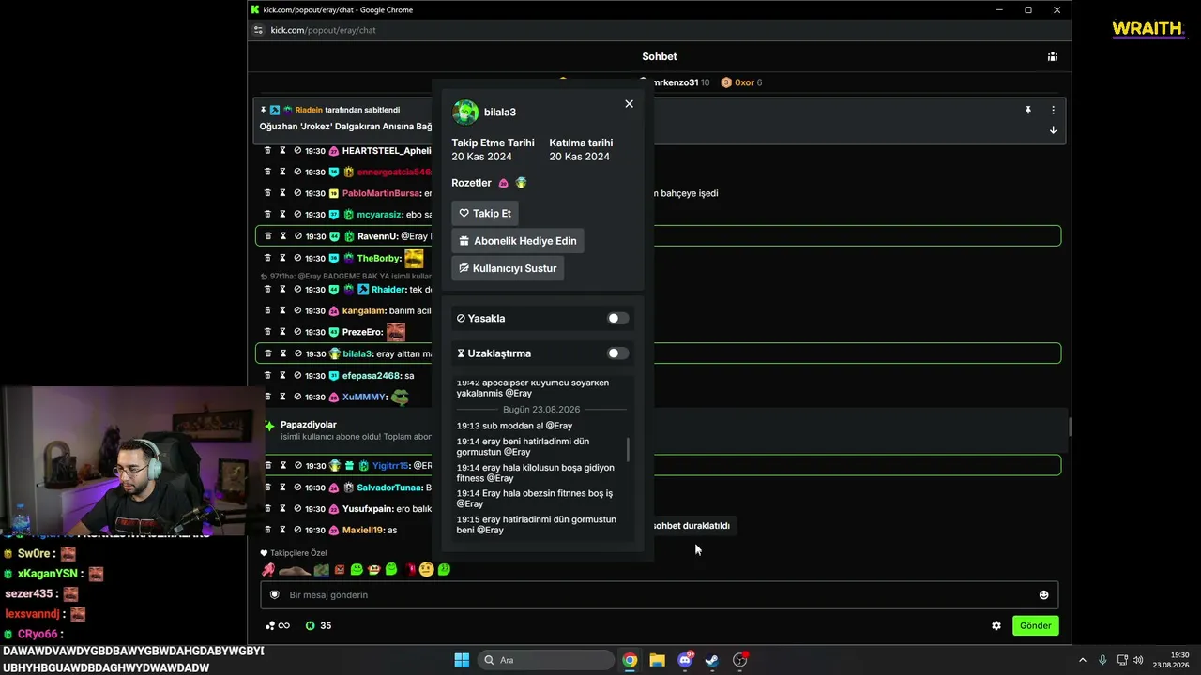The width and height of the screenshot is (1201, 675).
Task: Delete HEARTSTEEL_Aphelios's message with trash icon
Action: coord(267,150)
